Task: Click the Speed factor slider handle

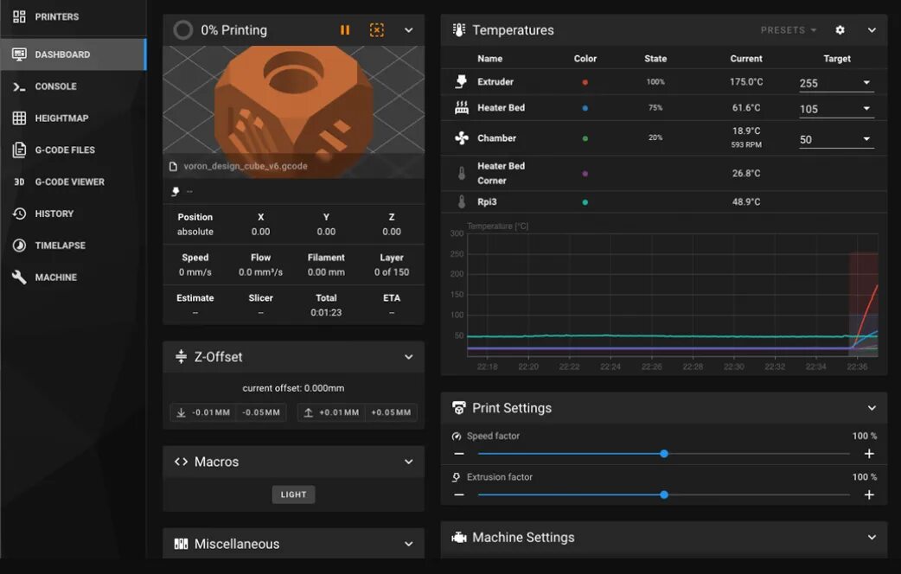Action: point(664,453)
